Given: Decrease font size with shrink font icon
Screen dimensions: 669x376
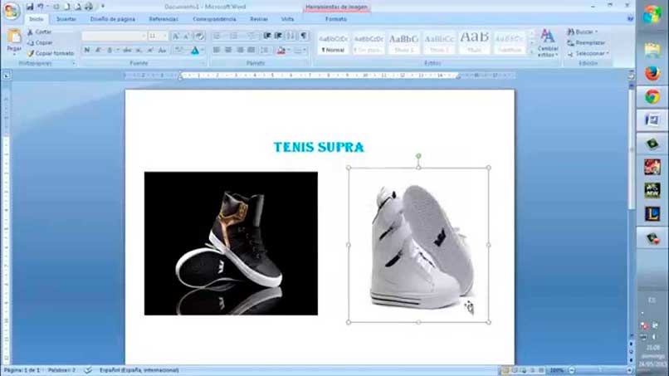Looking at the screenshot, I should pos(187,37).
